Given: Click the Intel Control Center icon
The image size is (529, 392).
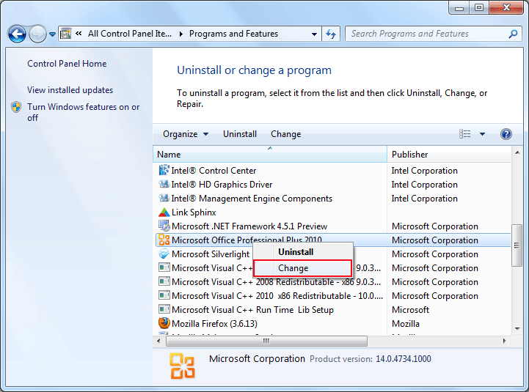Looking at the screenshot, I should 164,170.
